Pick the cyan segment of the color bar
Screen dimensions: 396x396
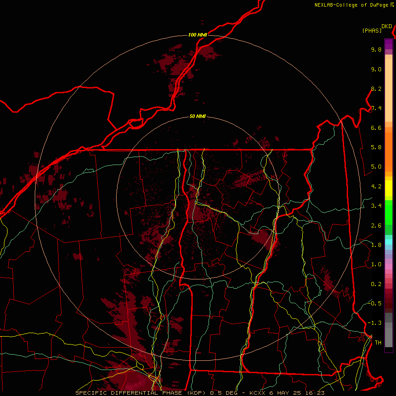click(x=389, y=242)
